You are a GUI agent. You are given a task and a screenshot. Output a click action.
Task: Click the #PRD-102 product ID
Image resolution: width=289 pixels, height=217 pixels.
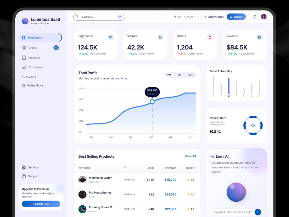click(x=129, y=209)
